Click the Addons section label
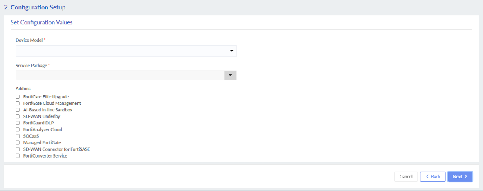 point(23,88)
